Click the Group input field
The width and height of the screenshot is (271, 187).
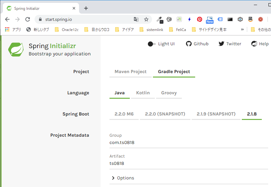[x=187, y=142]
